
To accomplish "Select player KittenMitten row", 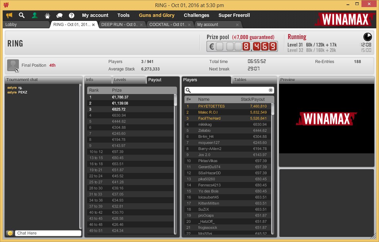I will tap(228, 203).
